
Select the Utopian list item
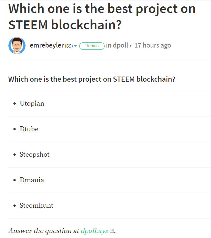[x=32, y=103]
